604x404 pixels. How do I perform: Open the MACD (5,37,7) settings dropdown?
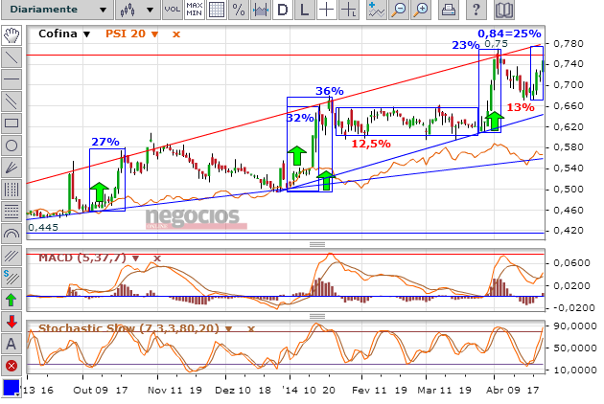(135, 258)
